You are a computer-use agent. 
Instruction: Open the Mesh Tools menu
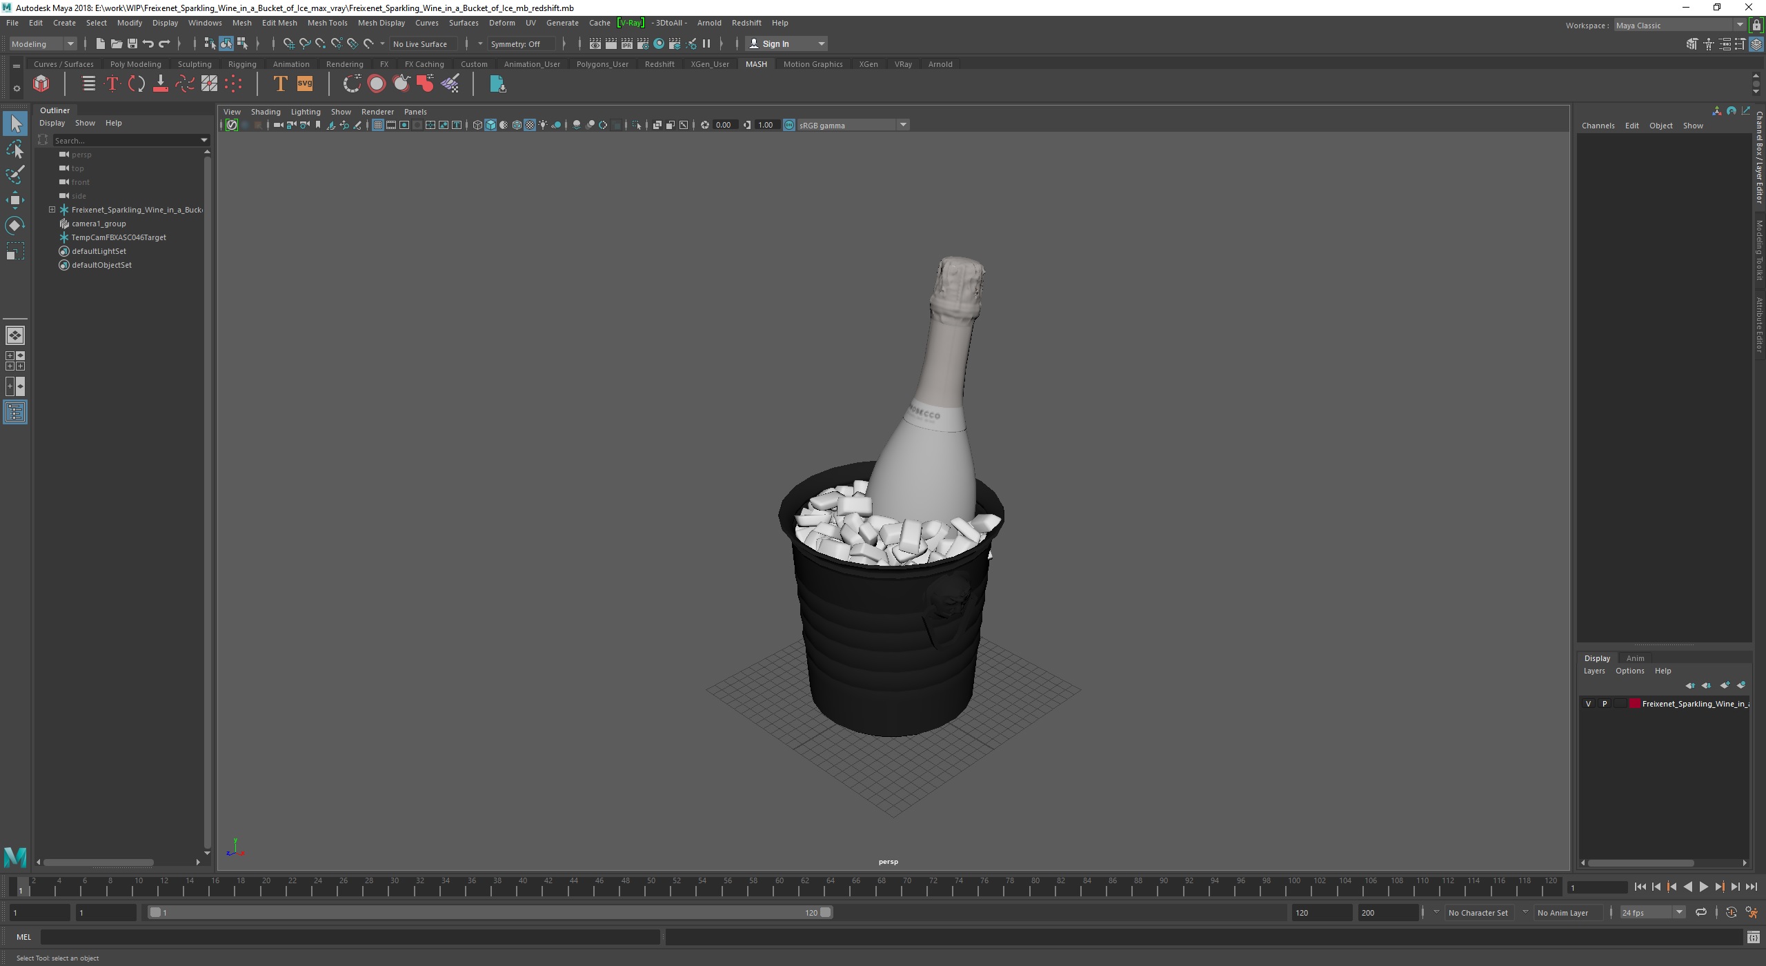327,23
